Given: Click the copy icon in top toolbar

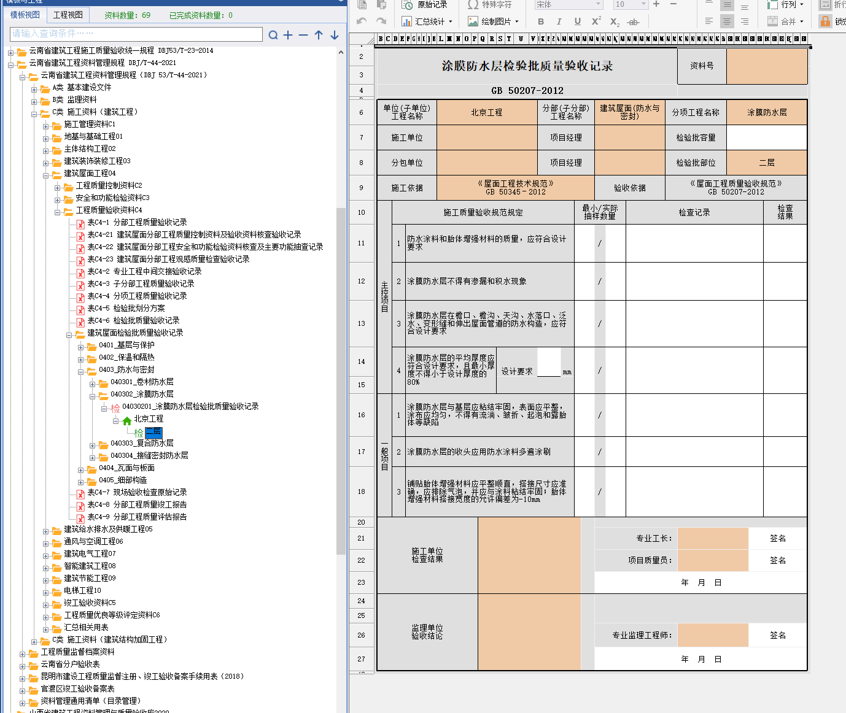Looking at the screenshot, I should tap(362, 4).
